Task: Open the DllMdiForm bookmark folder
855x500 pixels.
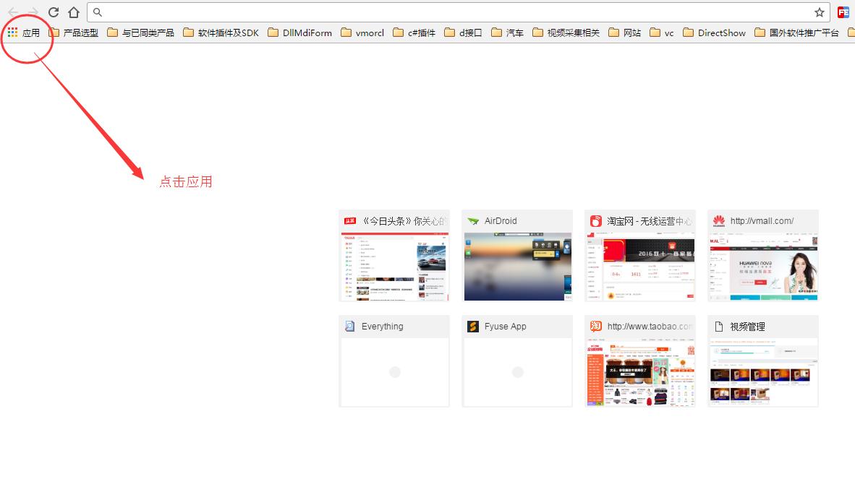Action: click(x=299, y=33)
